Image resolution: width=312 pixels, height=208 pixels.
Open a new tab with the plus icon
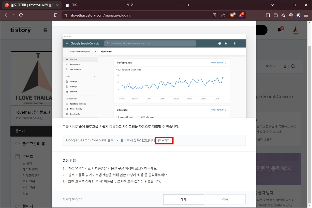[x=188, y=5]
